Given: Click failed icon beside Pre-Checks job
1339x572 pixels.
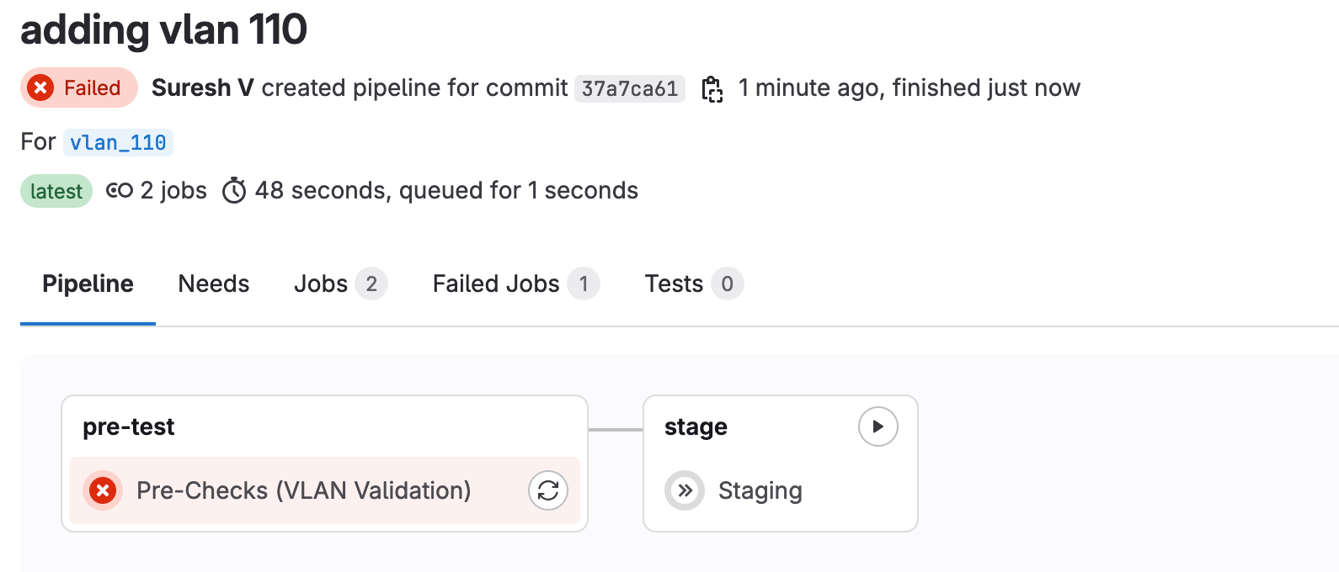Looking at the screenshot, I should point(103,490).
